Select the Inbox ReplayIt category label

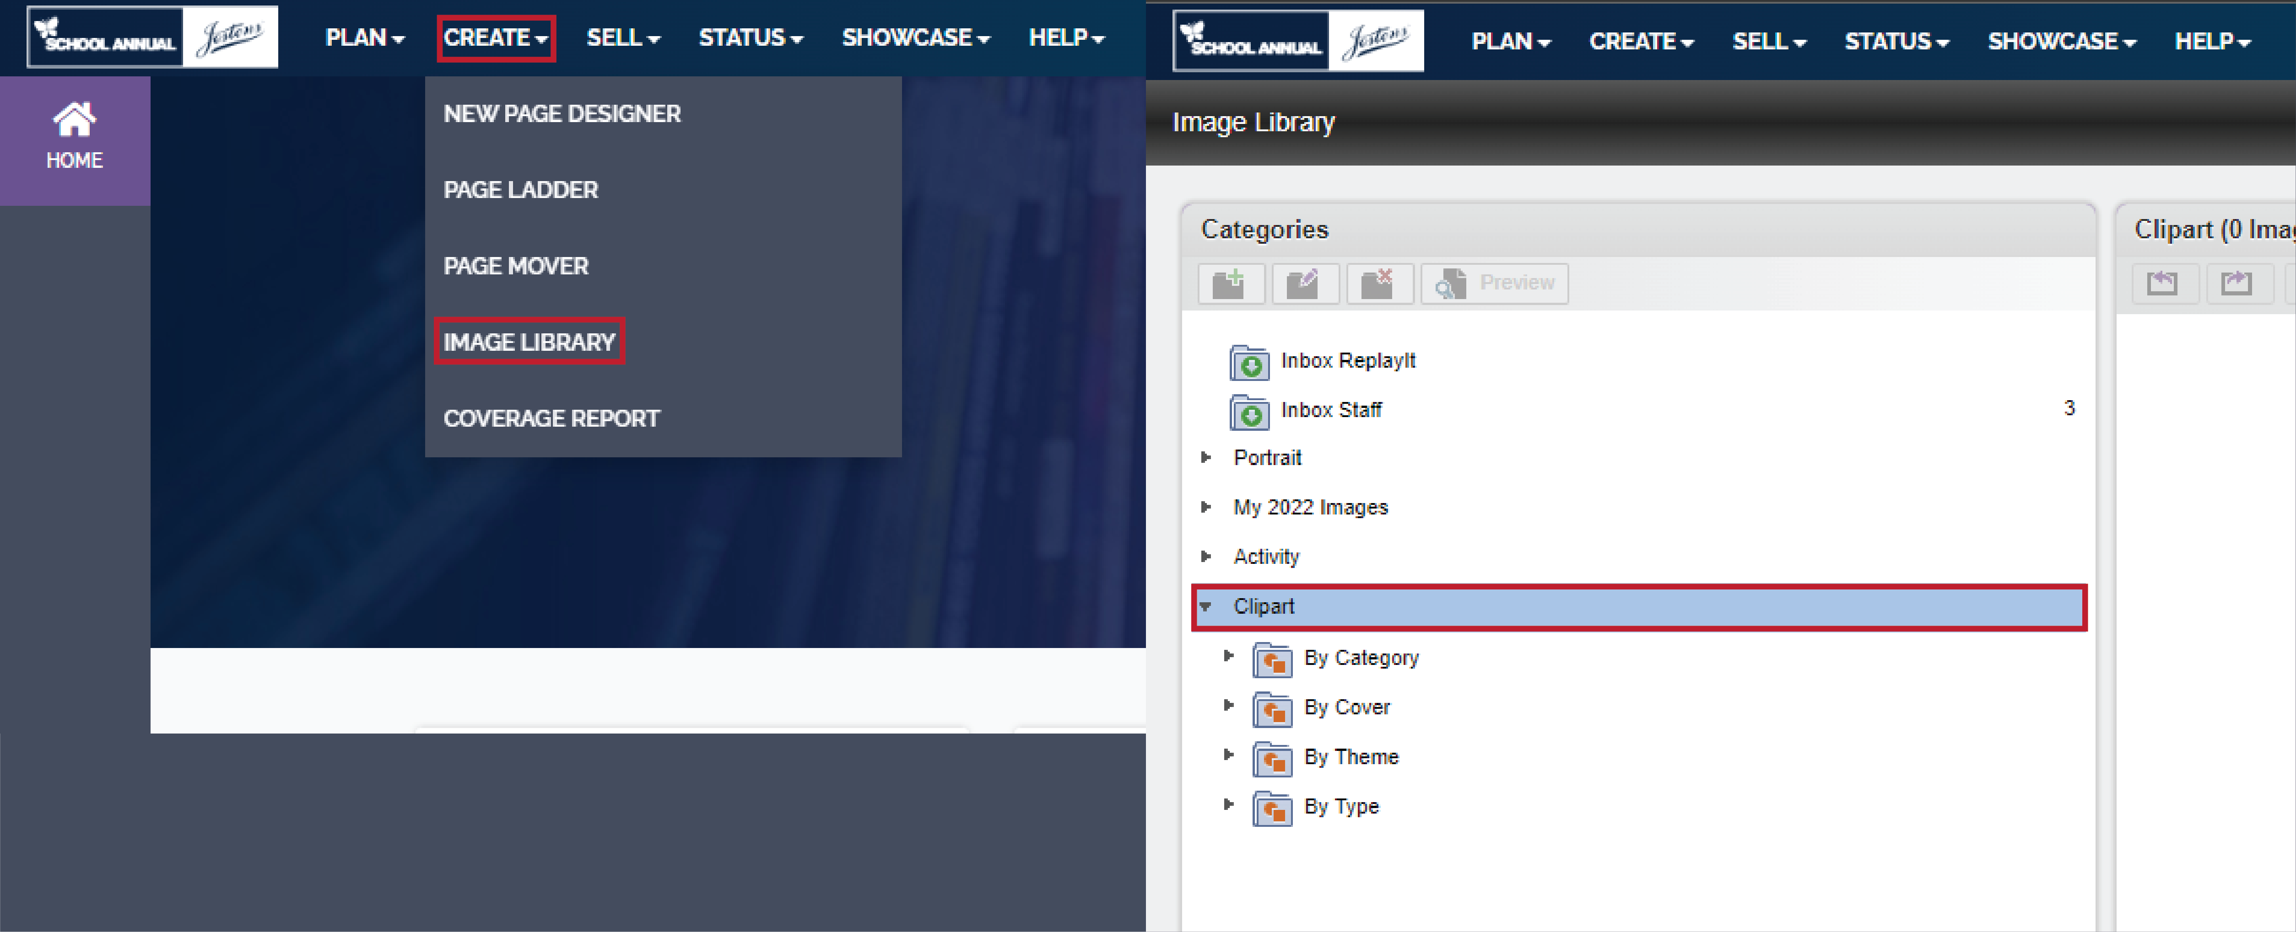point(1348,361)
